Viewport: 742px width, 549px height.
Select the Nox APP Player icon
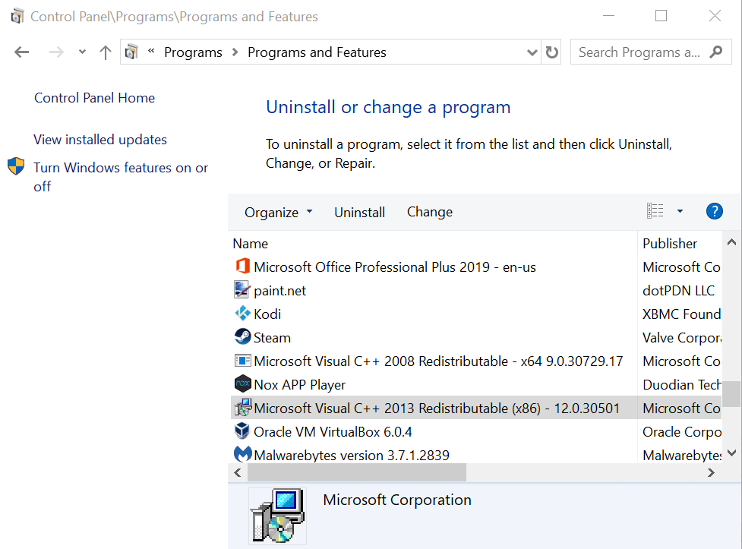pyautogui.click(x=243, y=383)
